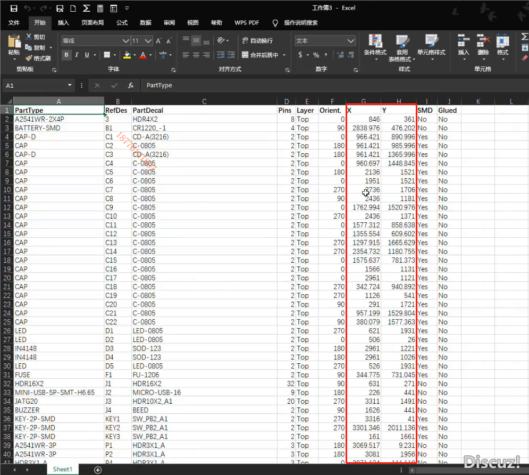Switch to the 数据 Data tab
529x475 pixels.
coord(145,23)
